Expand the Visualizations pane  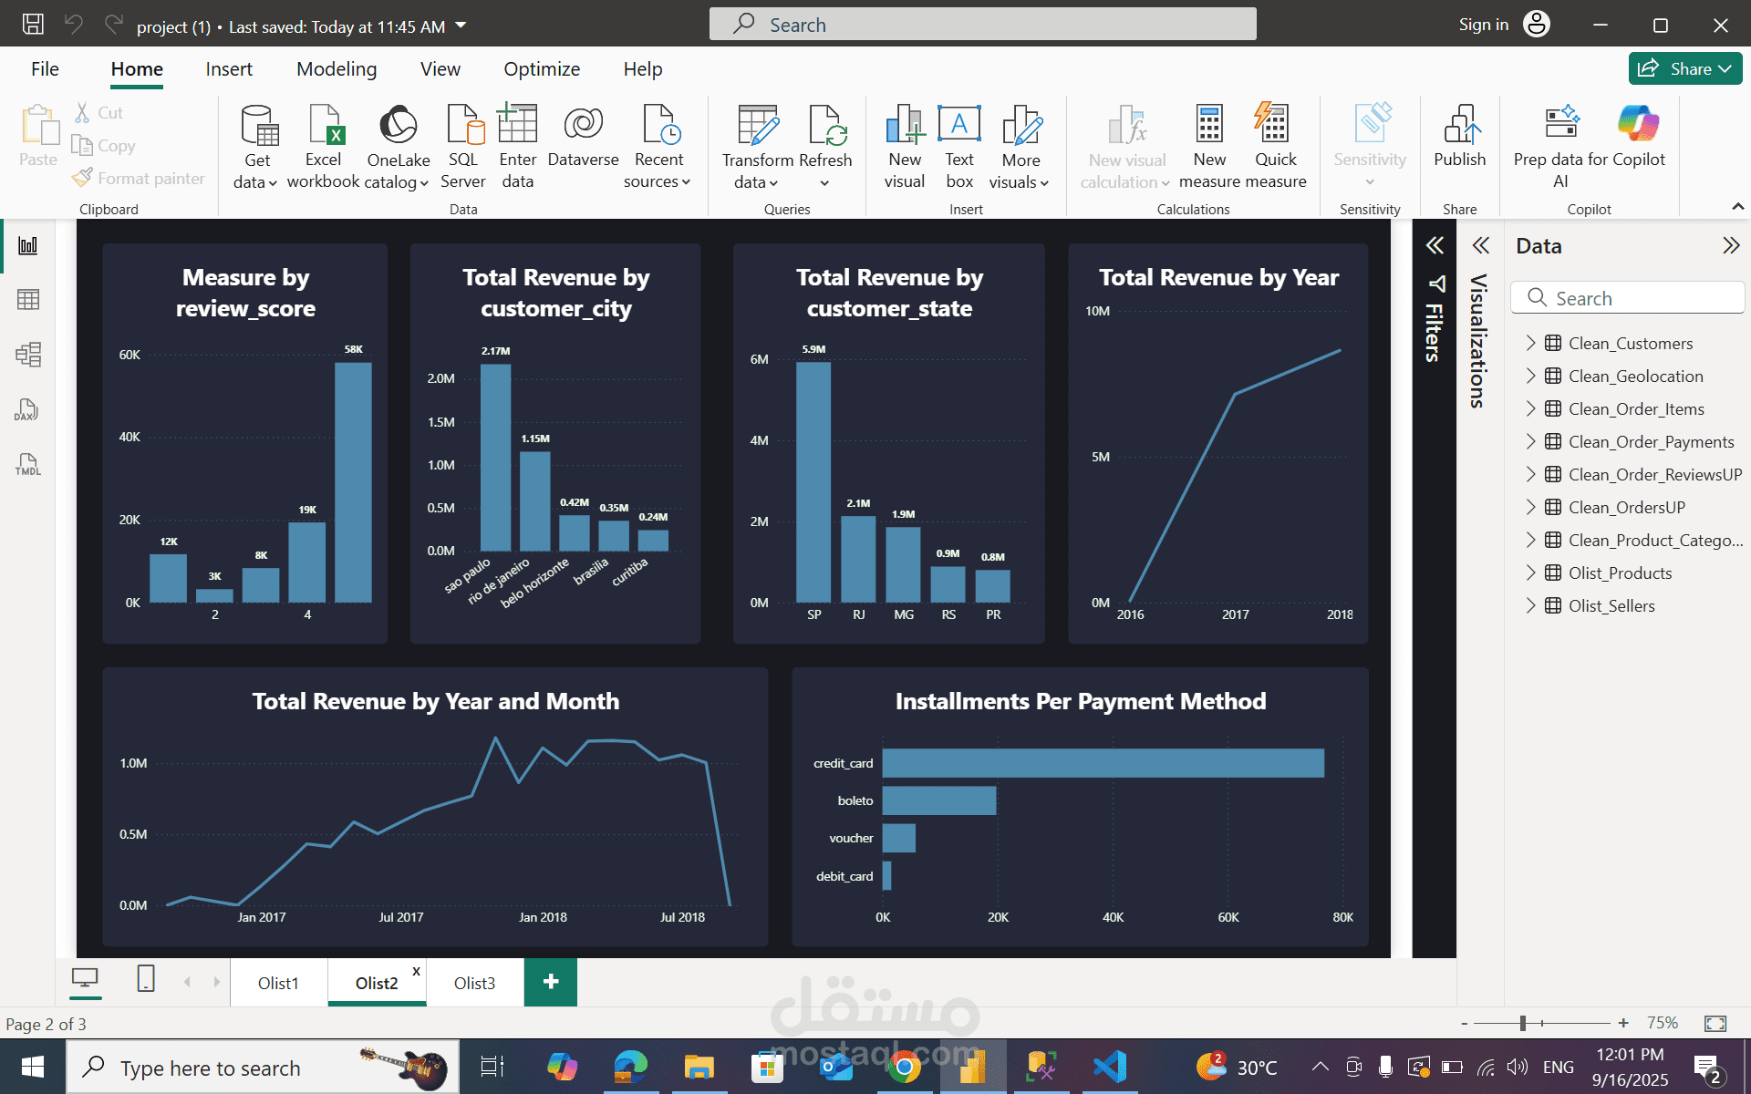(x=1481, y=245)
